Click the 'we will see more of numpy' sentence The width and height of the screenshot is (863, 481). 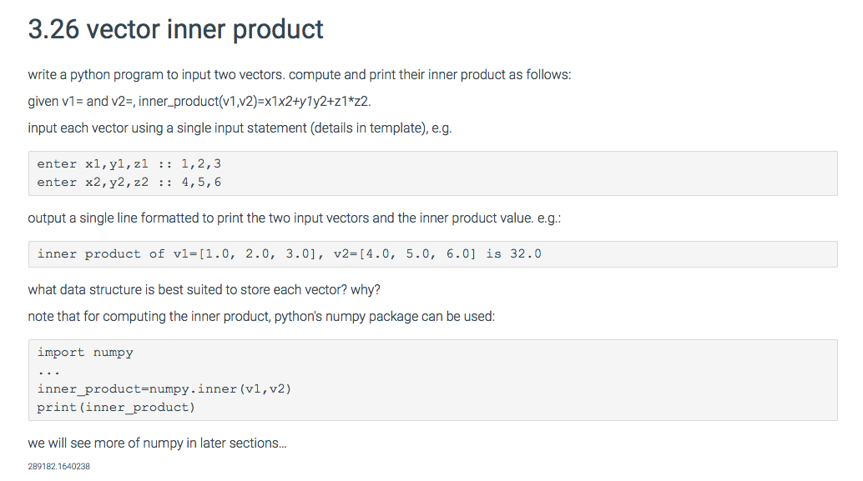click(x=157, y=443)
